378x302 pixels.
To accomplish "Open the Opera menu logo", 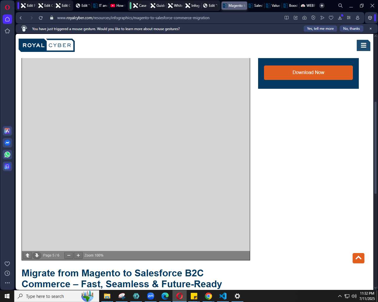I will [7, 7].
